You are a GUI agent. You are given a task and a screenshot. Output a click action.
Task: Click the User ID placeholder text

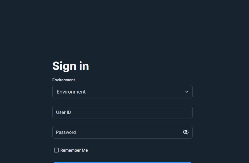[x=63, y=112]
